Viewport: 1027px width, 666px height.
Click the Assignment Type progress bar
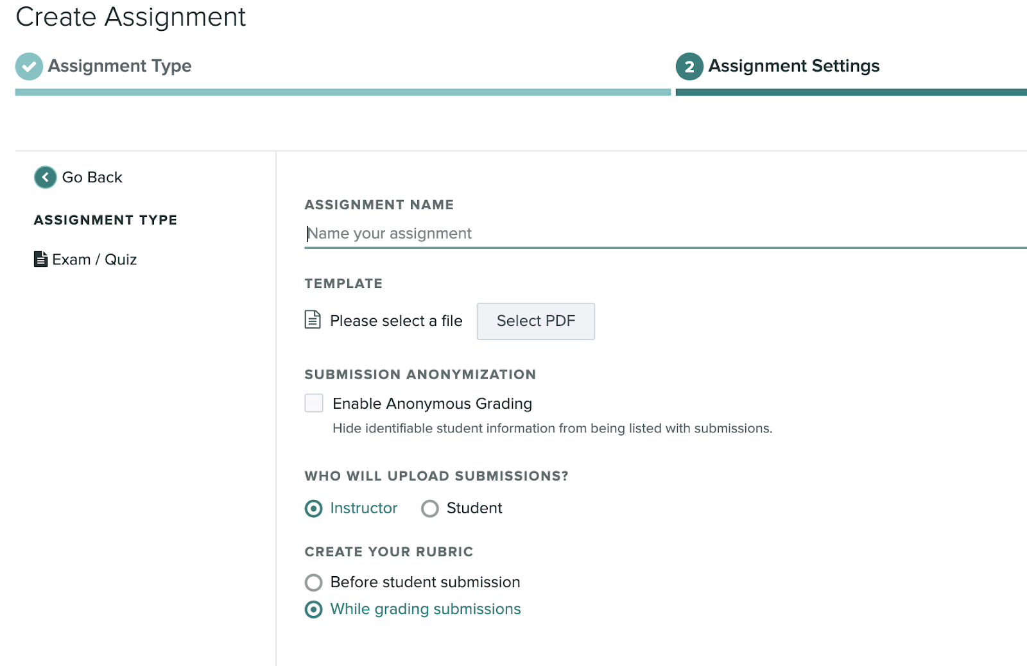click(340, 92)
